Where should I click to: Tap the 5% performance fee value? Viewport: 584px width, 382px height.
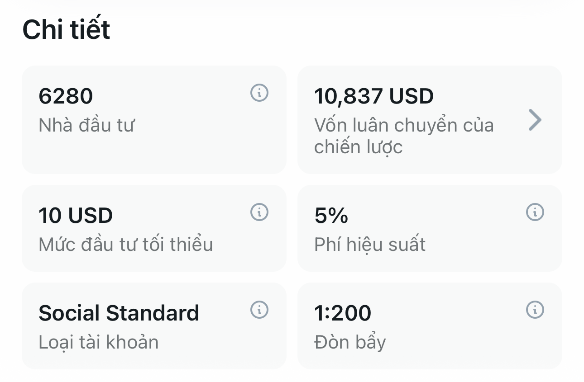point(331,215)
